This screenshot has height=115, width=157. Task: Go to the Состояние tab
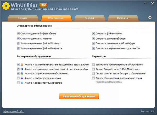point(123,18)
